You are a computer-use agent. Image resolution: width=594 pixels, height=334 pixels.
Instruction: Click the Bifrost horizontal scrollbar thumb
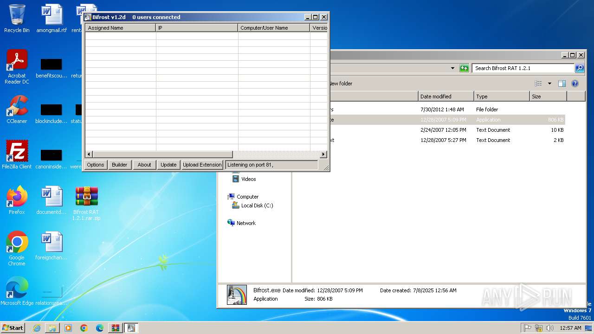coord(162,154)
